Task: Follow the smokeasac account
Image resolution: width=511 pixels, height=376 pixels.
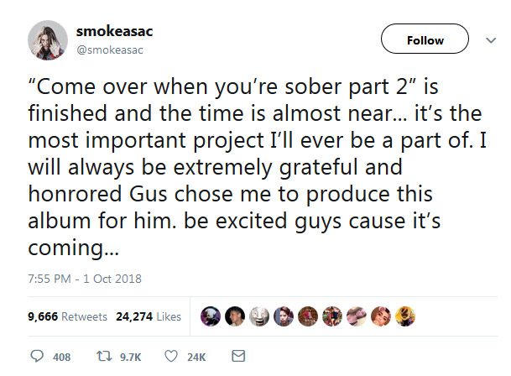Action: point(425,39)
